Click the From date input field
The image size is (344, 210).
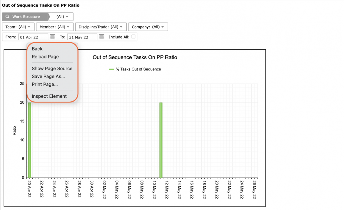[x=33, y=37]
